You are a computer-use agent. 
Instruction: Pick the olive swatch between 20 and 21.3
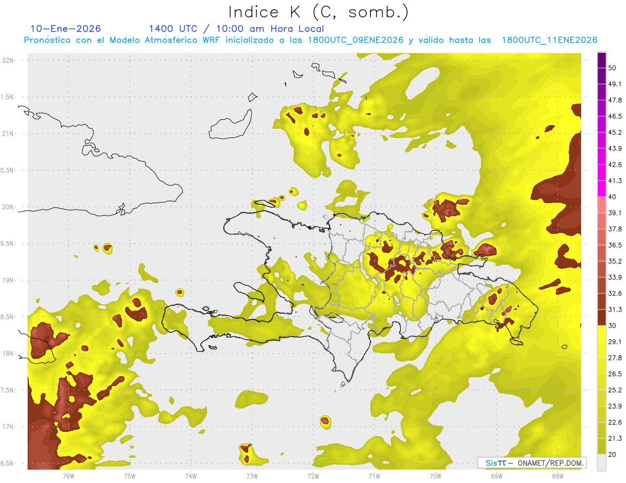point(601,447)
